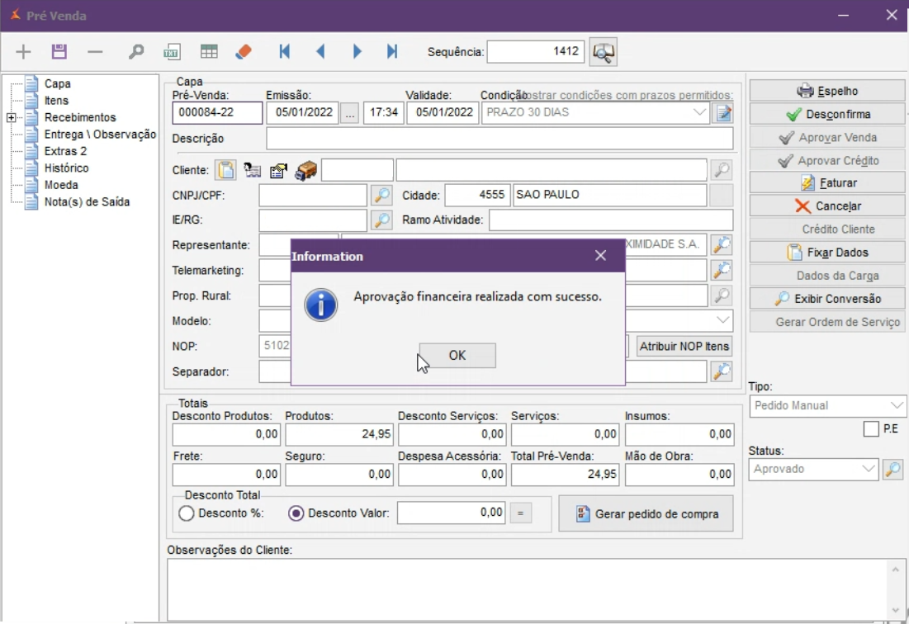Screen dimensions: 909x624
Task: Click the plus icon to add record
Action: [23, 52]
